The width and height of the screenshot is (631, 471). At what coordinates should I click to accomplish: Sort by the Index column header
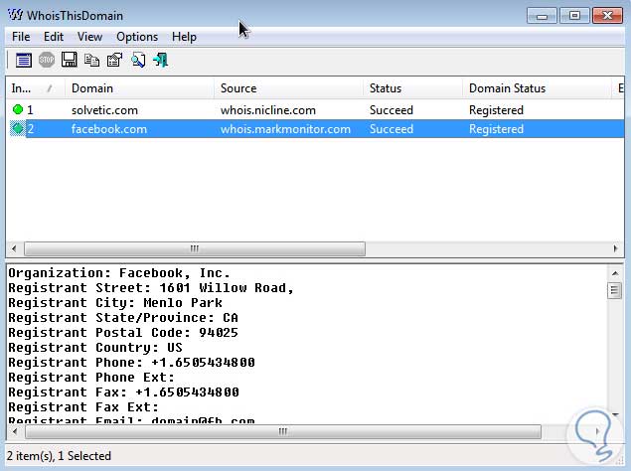point(36,88)
